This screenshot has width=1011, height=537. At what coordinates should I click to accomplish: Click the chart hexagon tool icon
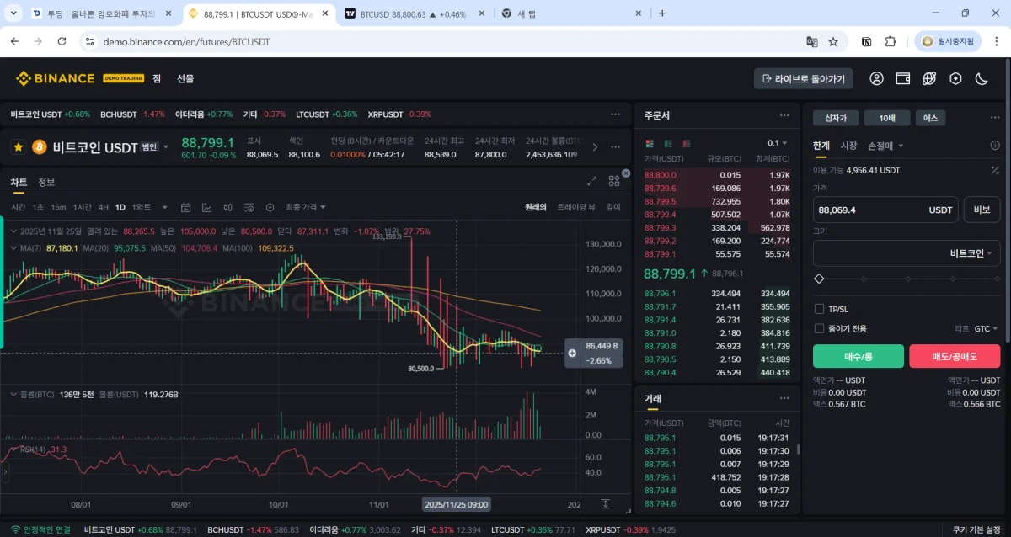(270, 207)
